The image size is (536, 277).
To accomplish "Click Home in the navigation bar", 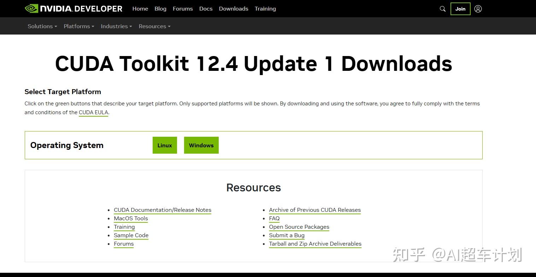I will (x=140, y=8).
